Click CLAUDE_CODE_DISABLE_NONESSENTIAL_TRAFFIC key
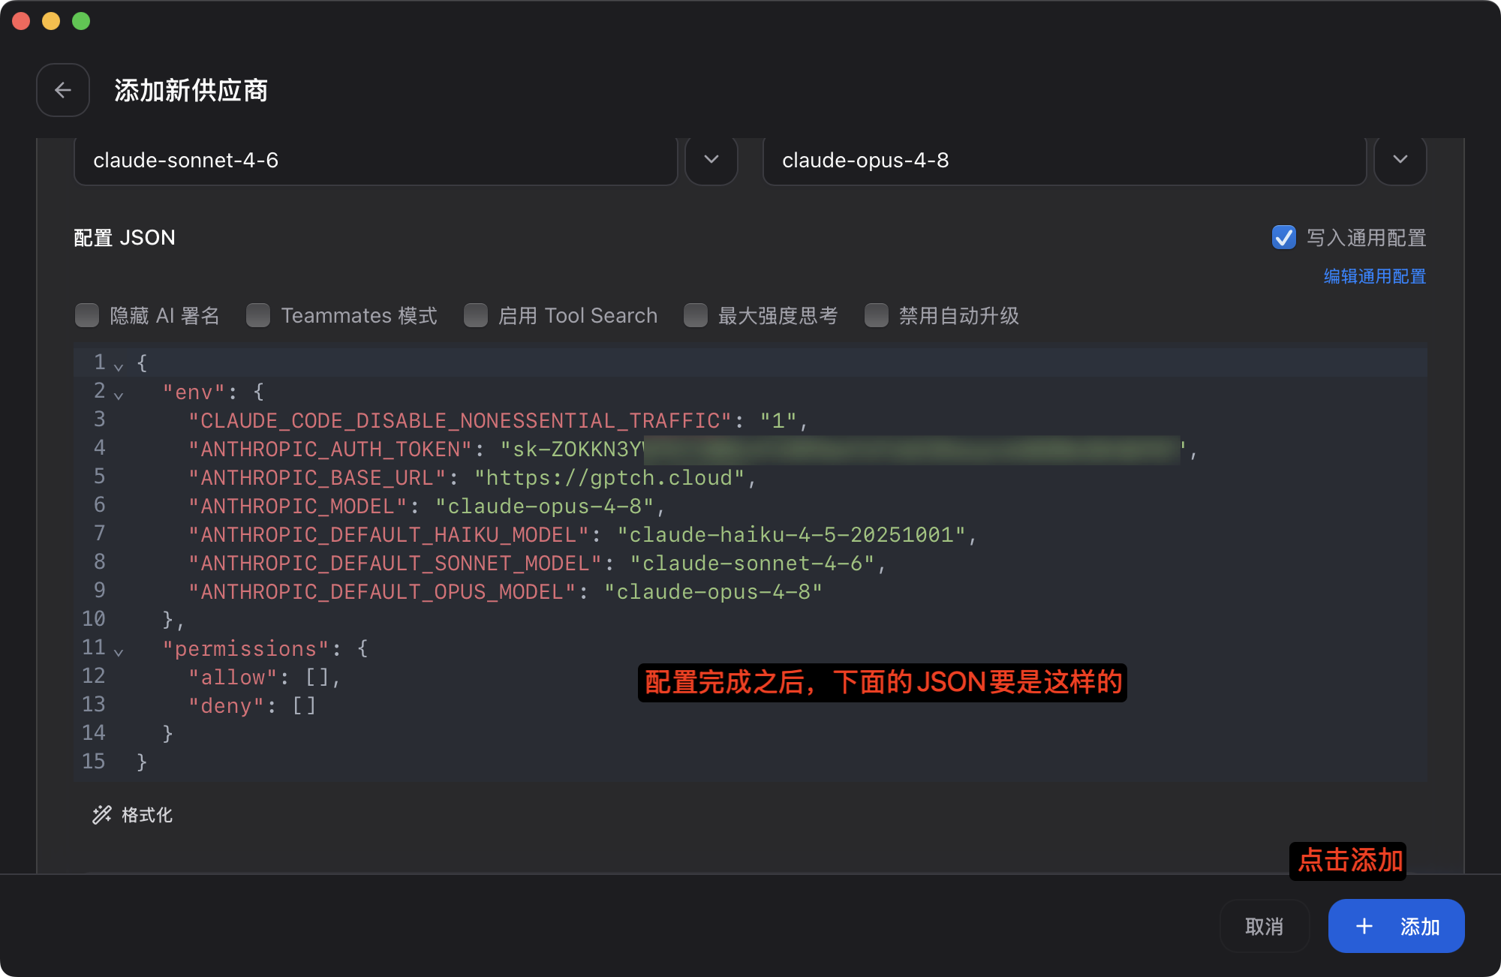This screenshot has width=1501, height=977. (x=460, y=421)
